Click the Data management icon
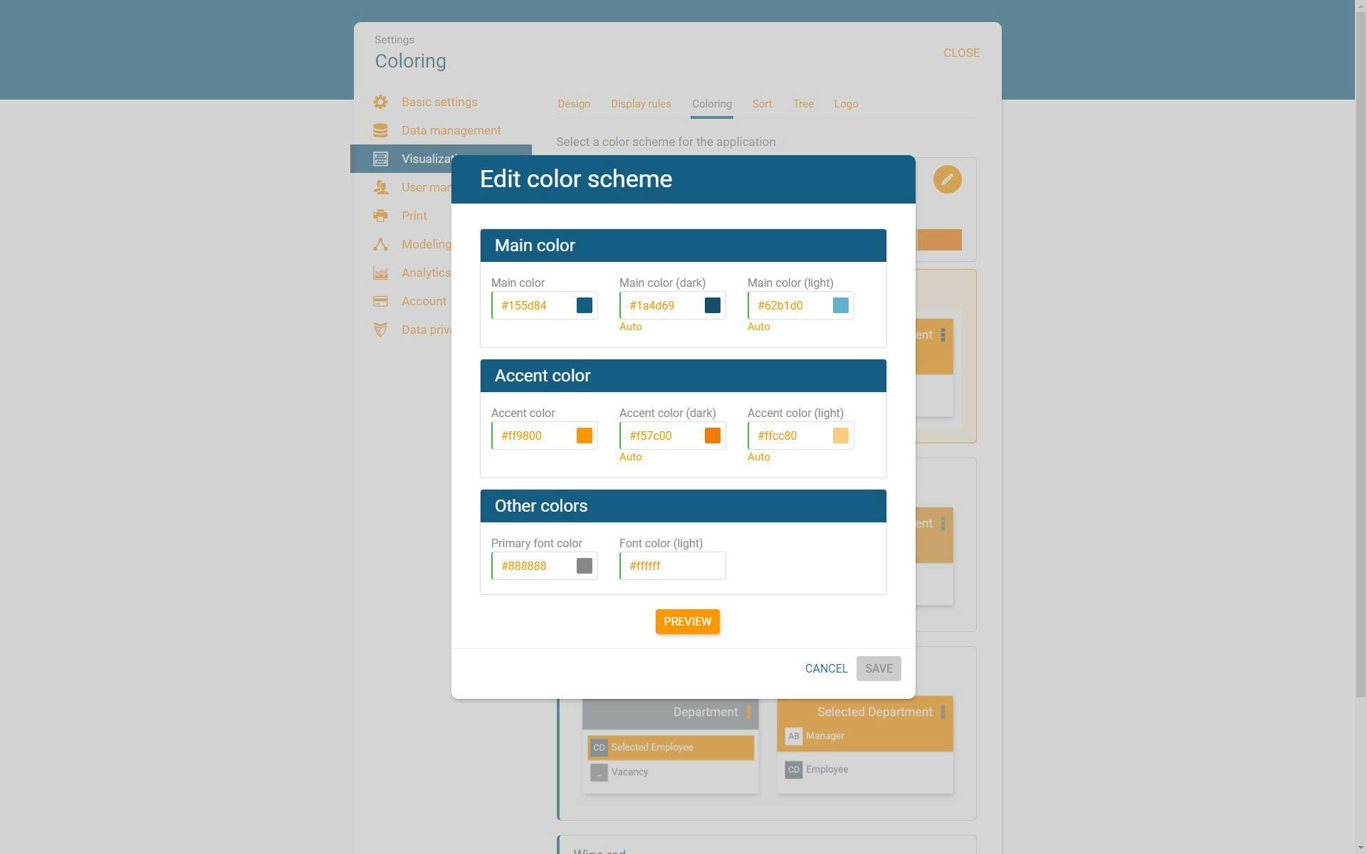1367x854 pixels. (x=381, y=129)
